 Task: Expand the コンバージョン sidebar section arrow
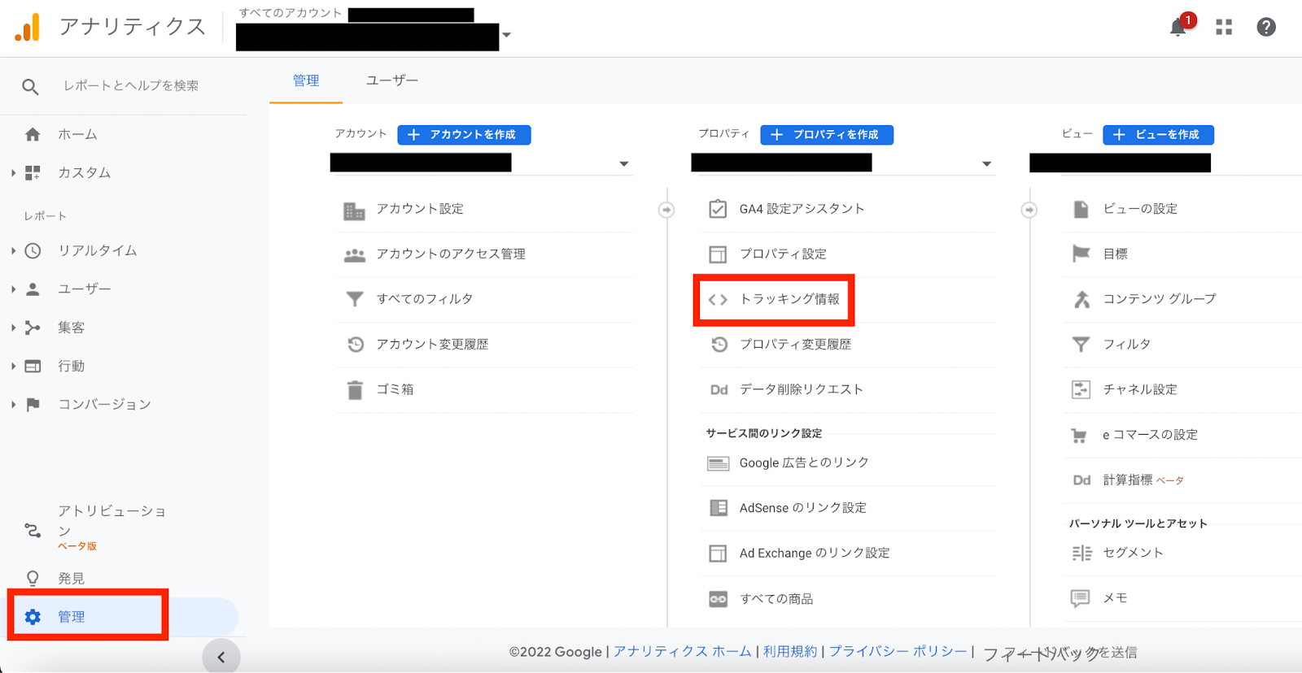pyautogui.click(x=13, y=404)
